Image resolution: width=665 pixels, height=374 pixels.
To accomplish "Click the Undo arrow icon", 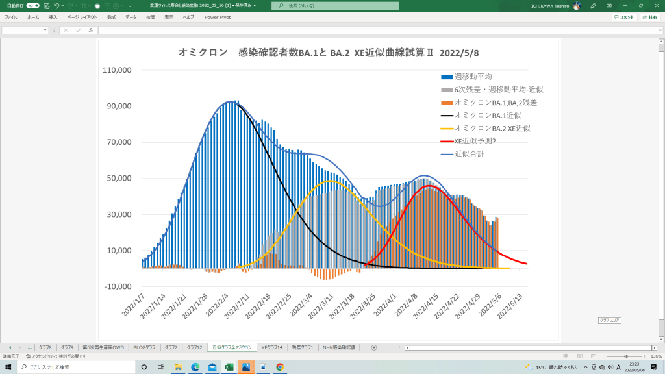I will click(56, 5).
